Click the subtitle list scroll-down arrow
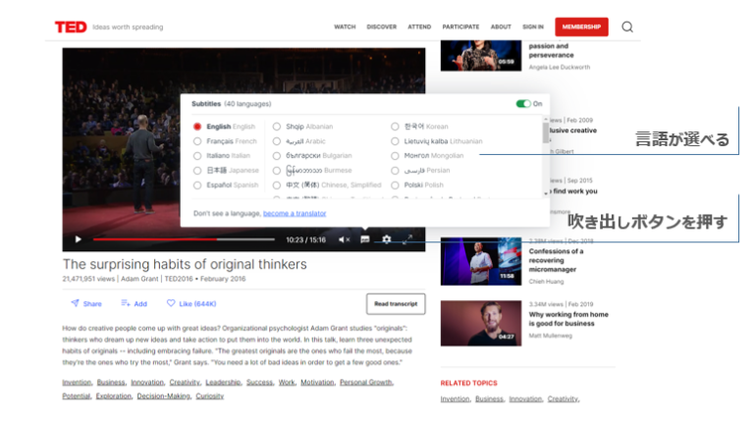Viewport: 754px width, 423px height. click(546, 193)
